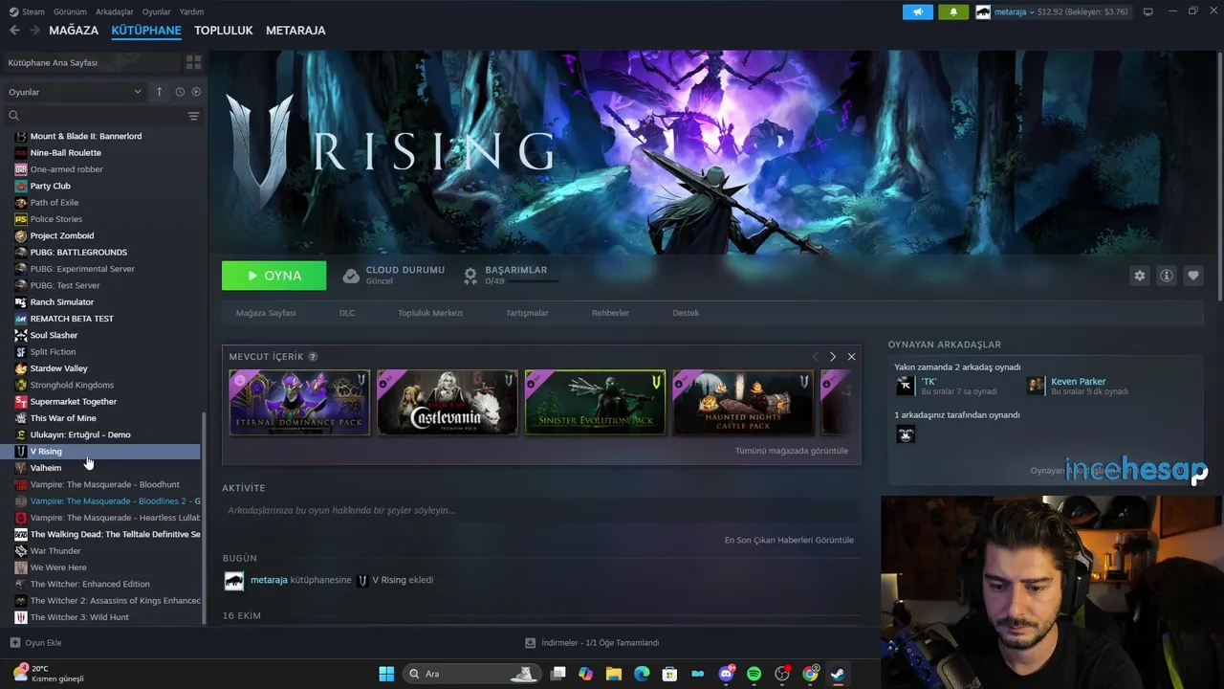The width and height of the screenshot is (1224, 689).
Task: Sort the library list ascending arrow
Action: coord(160,92)
